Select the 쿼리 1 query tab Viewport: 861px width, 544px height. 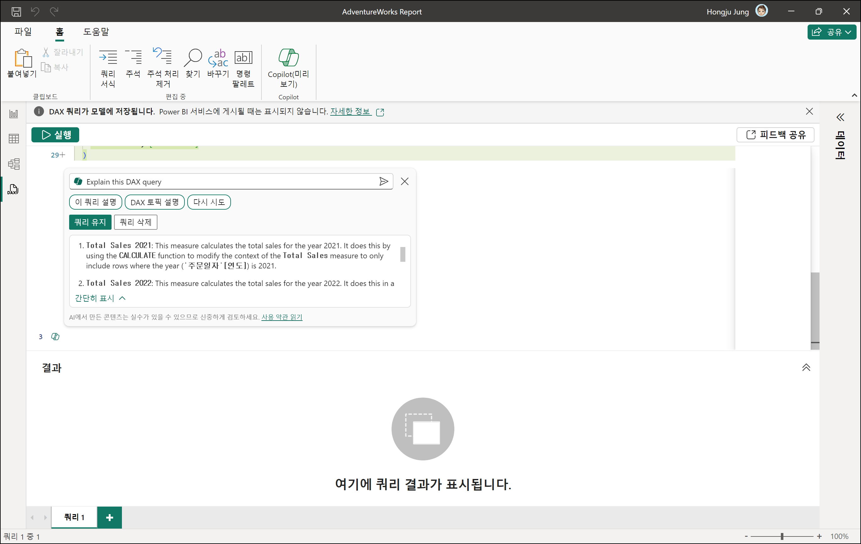coord(74,517)
